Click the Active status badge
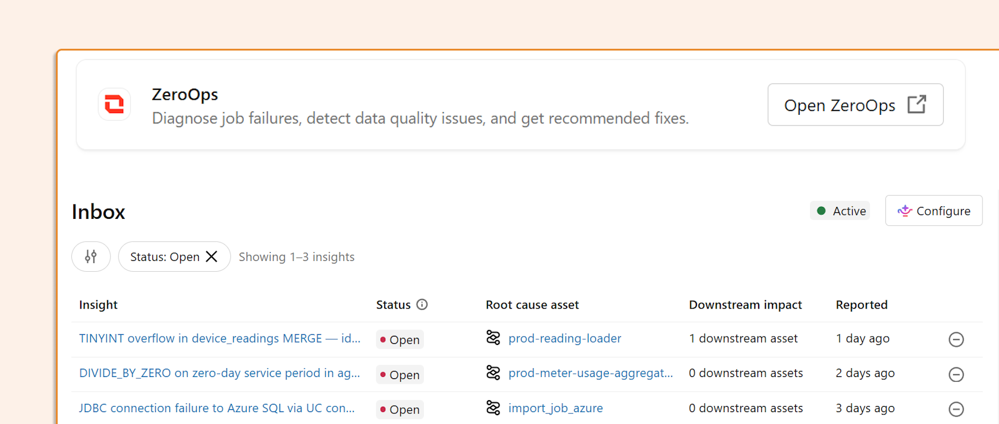999x424 pixels. (840, 211)
